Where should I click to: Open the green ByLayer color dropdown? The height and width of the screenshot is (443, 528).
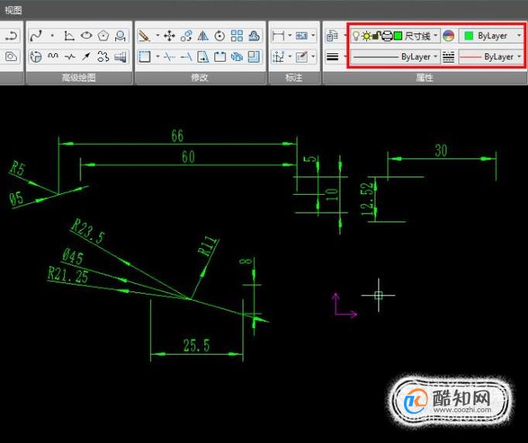[x=491, y=36]
